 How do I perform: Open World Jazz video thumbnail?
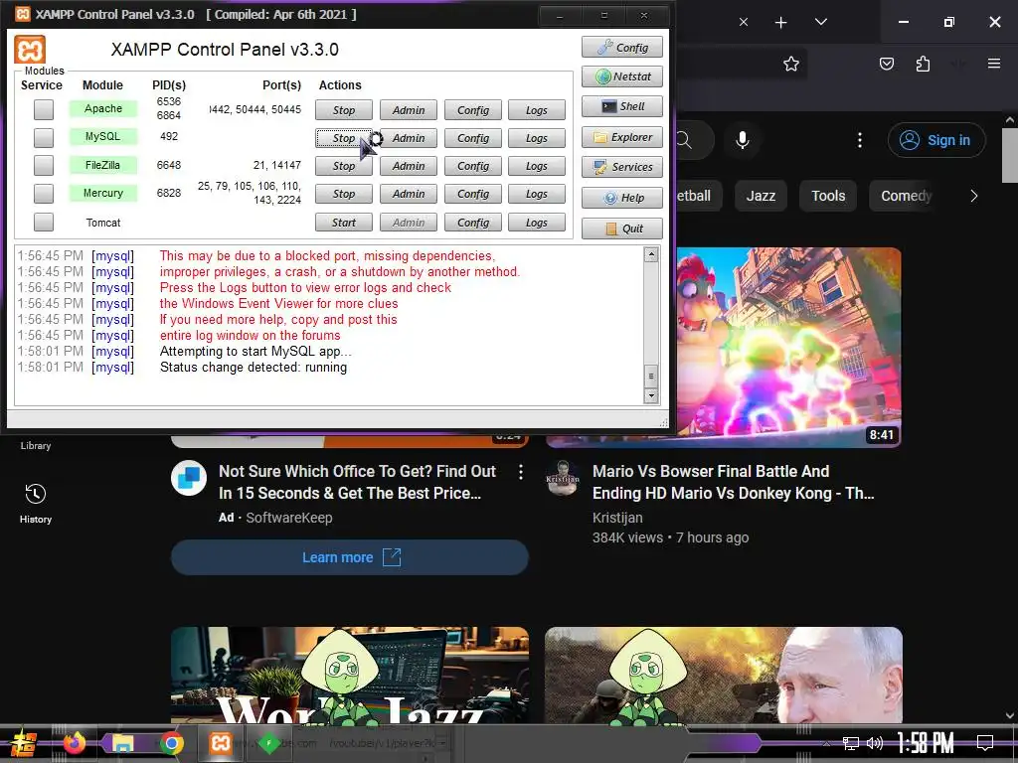(349, 675)
